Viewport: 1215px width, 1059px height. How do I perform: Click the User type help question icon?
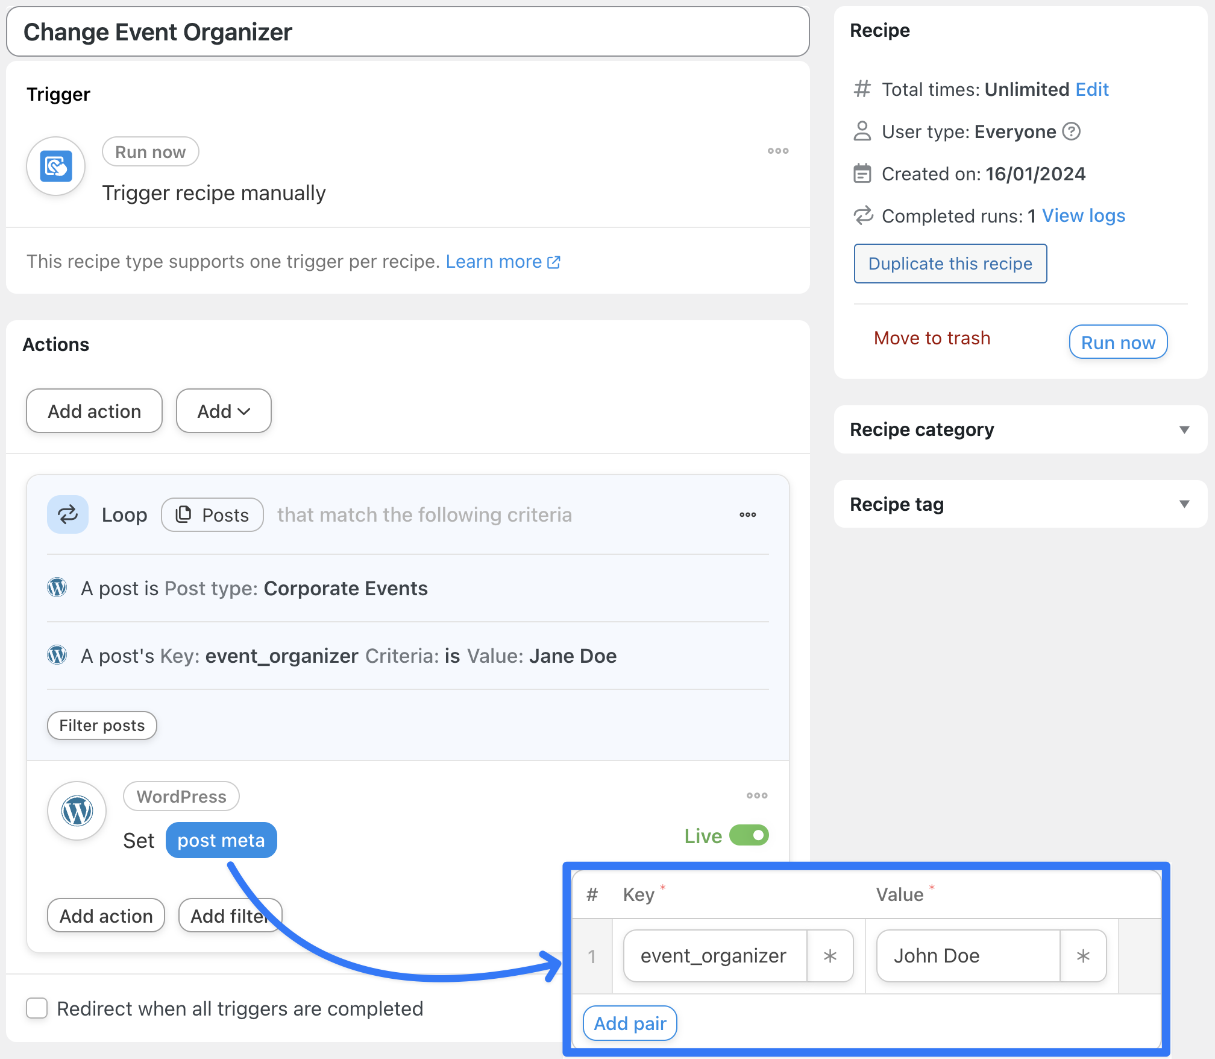pos(1071,131)
